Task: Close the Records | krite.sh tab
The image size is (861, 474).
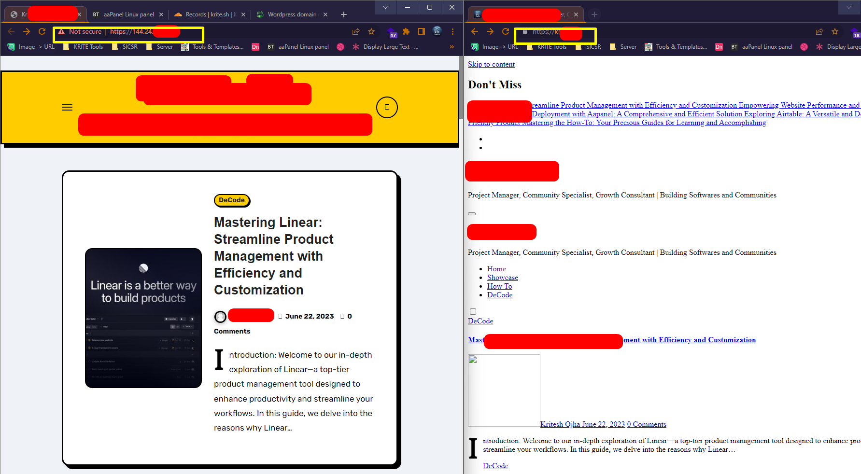Action: pos(243,14)
